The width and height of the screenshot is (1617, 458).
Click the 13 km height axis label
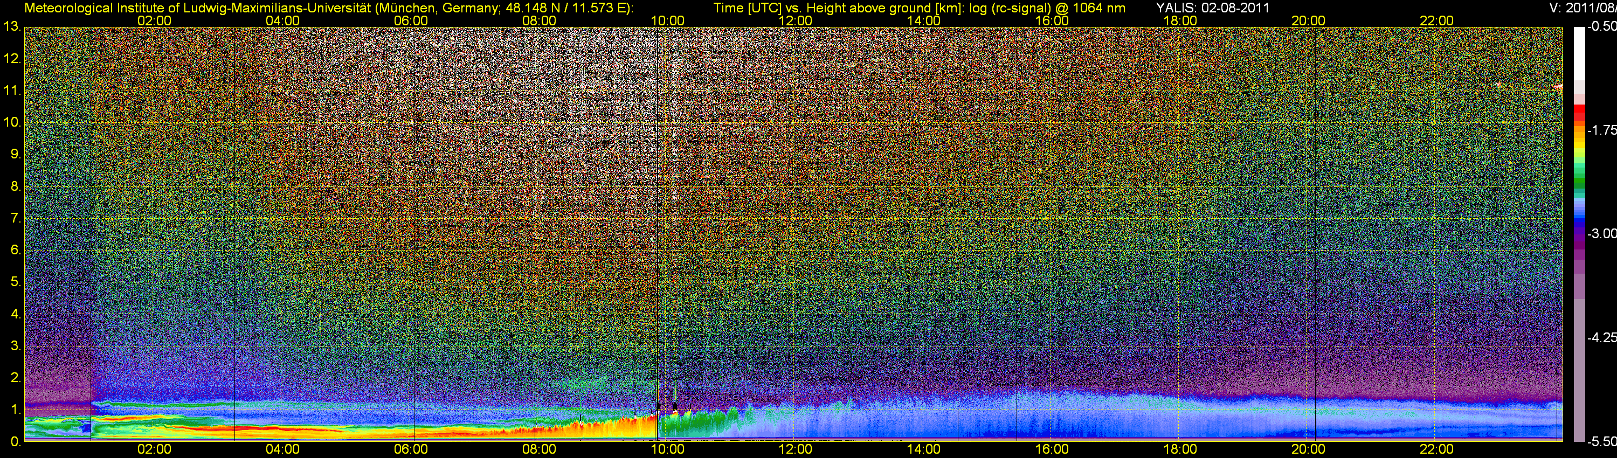tap(12, 27)
